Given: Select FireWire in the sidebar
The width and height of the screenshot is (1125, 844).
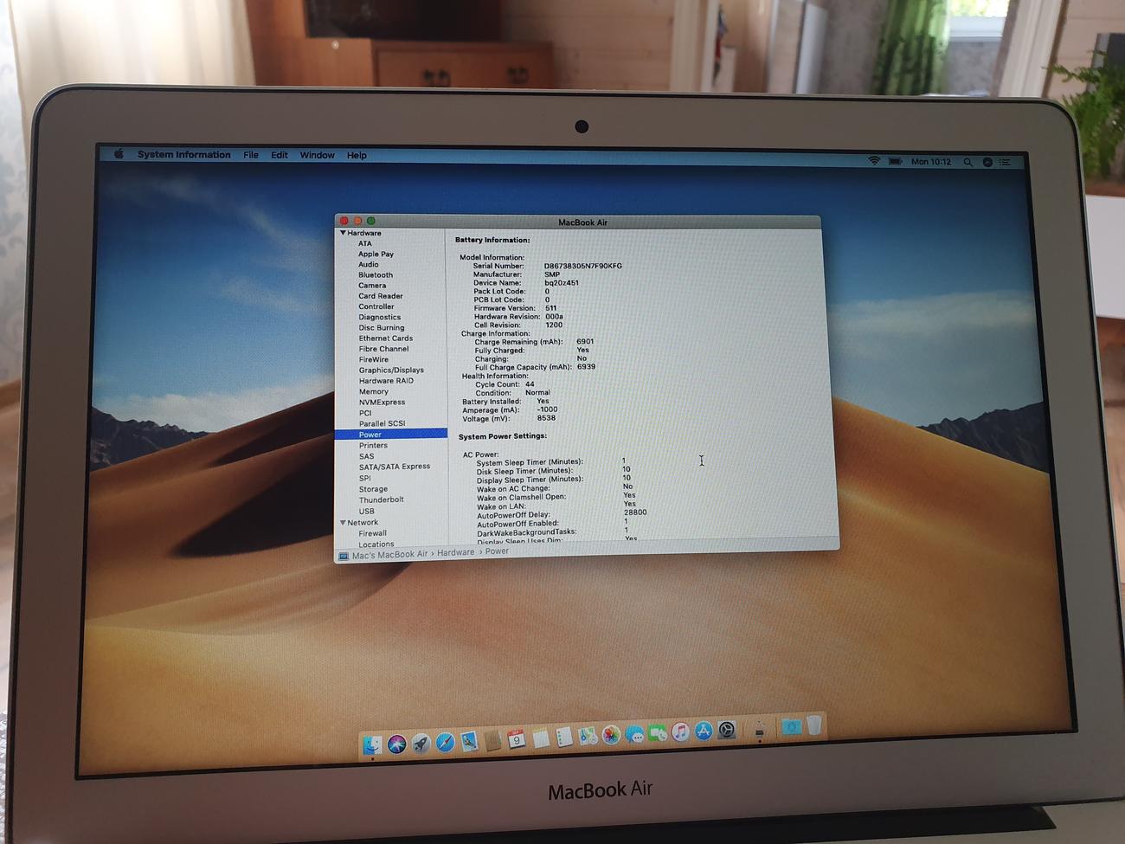Looking at the screenshot, I should pyautogui.click(x=374, y=359).
